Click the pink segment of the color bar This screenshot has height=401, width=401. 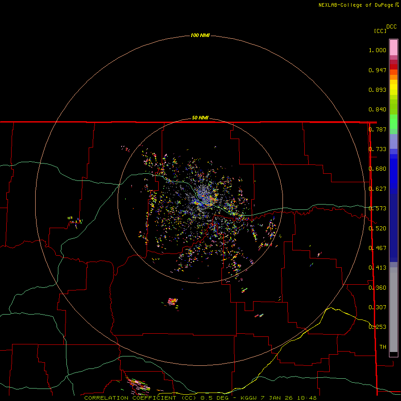[393, 47]
